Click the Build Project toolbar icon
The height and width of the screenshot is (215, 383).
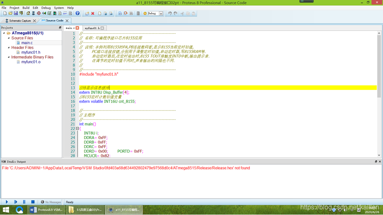tap(120, 14)
